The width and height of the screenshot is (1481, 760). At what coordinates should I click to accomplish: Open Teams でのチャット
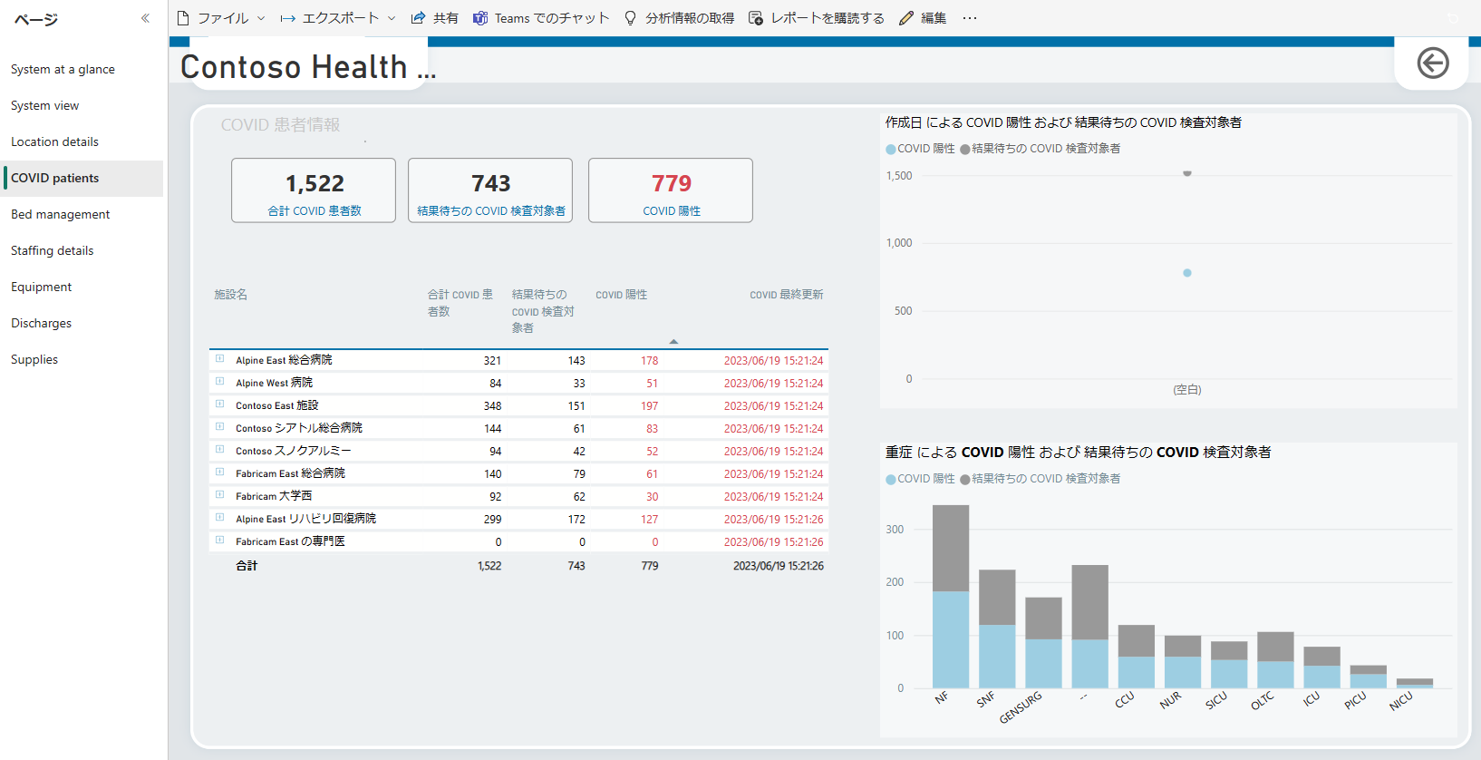541,18
